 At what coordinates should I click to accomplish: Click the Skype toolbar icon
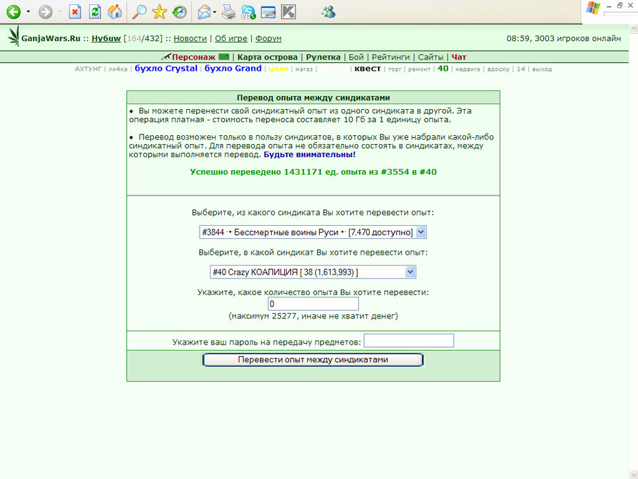pos(248,12)
